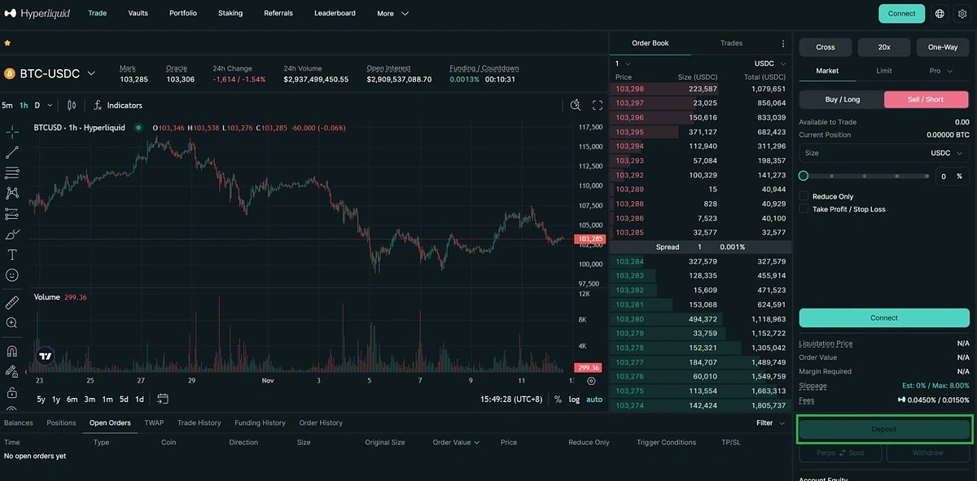This screenshot has height=481, width=977.
Task: Enable the Reduce Only checkbox
Action: pyautogui.click(x=804, y=196)
